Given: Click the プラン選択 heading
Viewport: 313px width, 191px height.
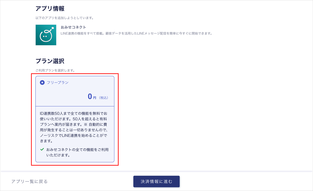Looking at the screenshot, I should click(x=50, y=61).
